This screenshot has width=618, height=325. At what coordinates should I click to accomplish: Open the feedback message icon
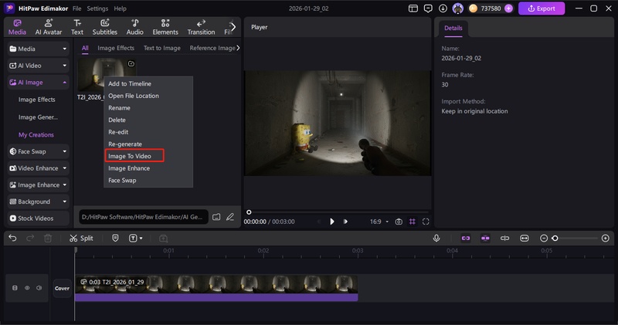[428, 8]
